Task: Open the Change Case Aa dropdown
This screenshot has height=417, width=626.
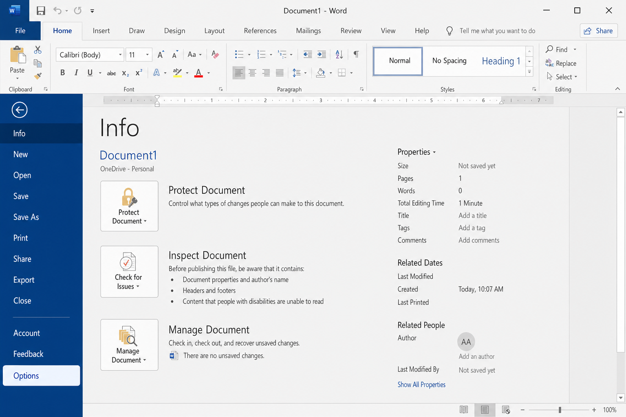Action: (x=194, y=55)
